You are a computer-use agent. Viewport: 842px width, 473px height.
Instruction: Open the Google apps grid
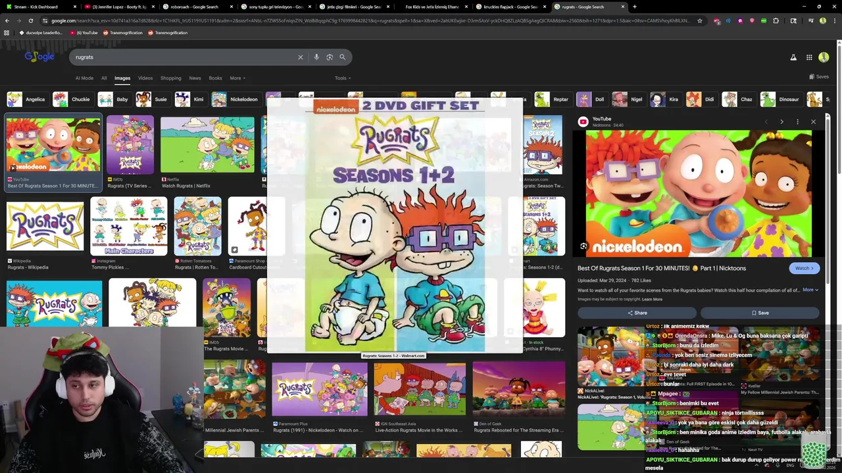coord(809,57)
